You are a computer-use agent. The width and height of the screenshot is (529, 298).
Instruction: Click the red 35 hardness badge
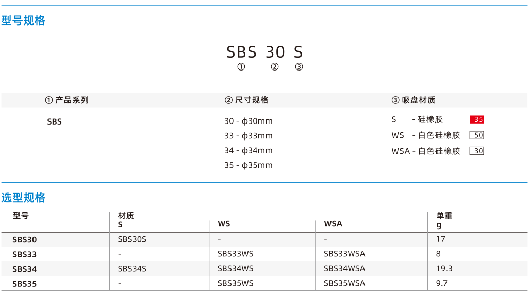click(x=477, y=119)
